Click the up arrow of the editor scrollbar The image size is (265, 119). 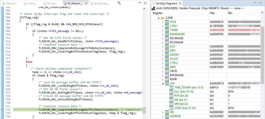144,9
